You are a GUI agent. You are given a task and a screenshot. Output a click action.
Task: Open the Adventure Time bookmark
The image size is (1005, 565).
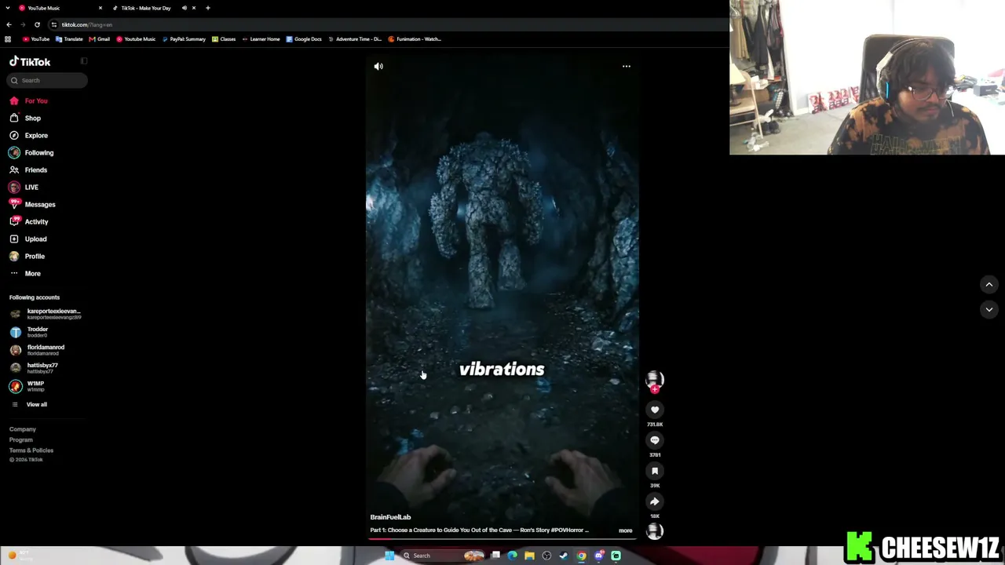point(355,39)
